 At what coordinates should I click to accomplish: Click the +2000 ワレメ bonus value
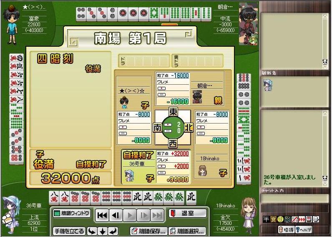click(181, 166)
